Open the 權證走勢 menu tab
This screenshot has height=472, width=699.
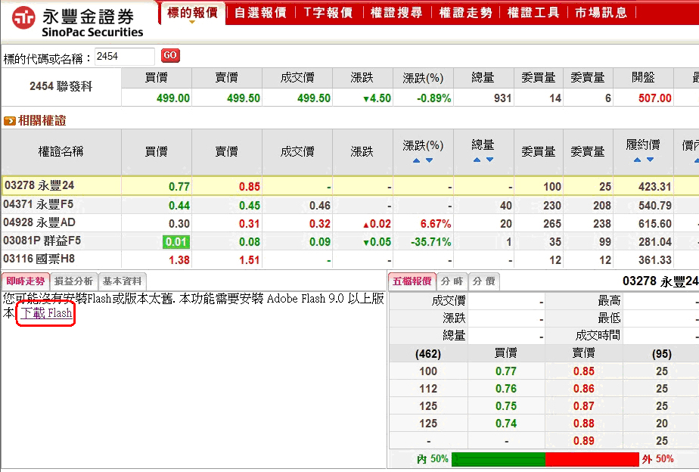point(465,12)
